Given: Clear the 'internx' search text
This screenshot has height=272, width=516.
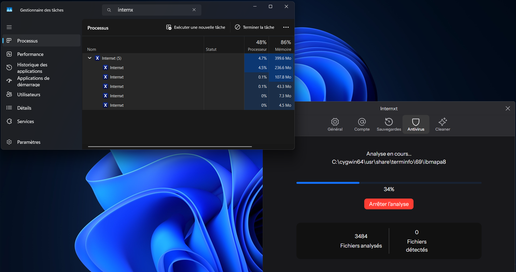Looking at the screenshot, I should click(194, 10).
